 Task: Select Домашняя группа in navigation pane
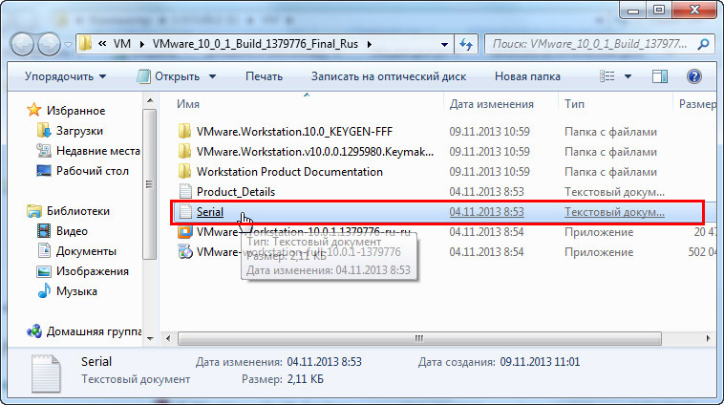(94, 332)
